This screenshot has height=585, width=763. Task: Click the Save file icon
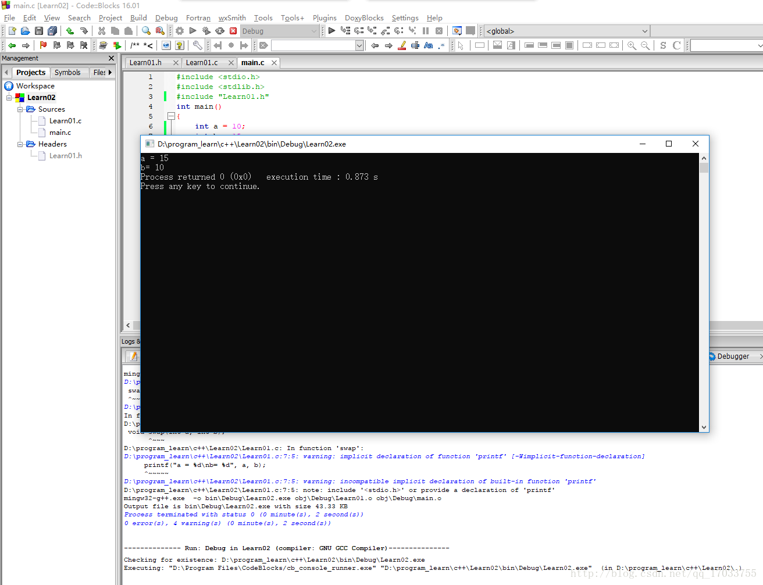(39, 31)
